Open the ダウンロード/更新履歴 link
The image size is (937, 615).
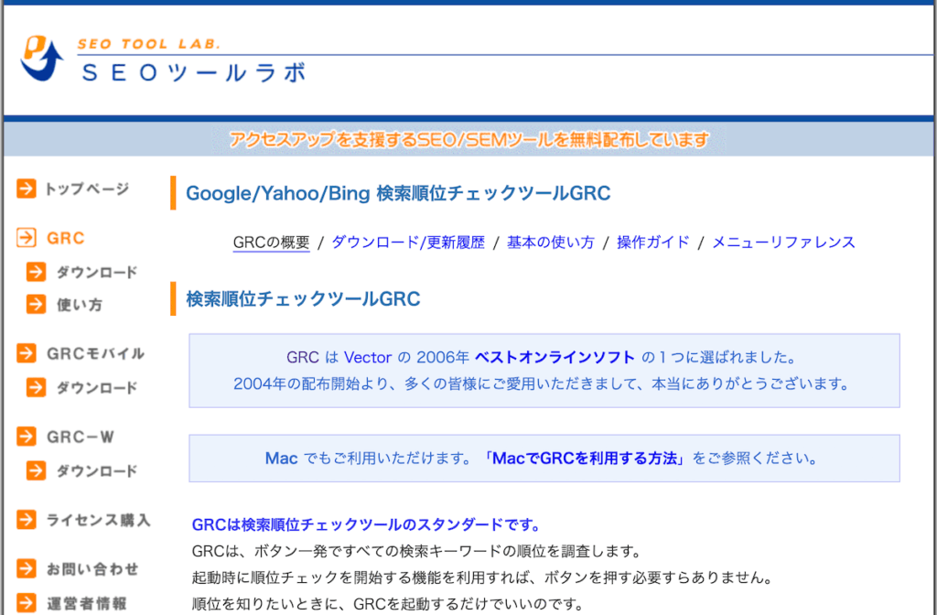(408, 242)
